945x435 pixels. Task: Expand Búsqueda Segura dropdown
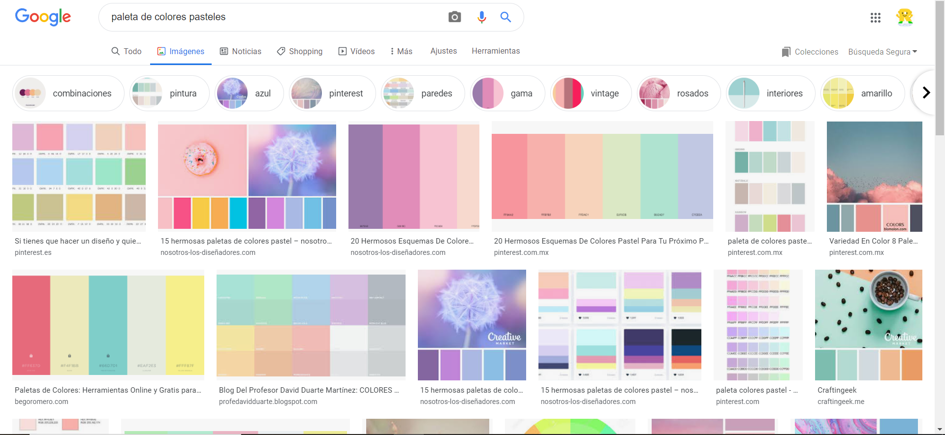pyautogui.click(x=882, y=52)
